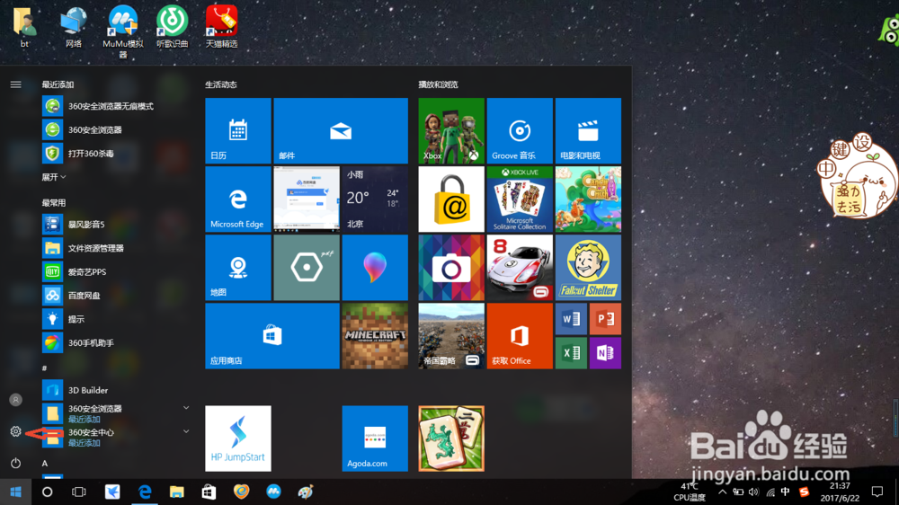Screen dimensions: 899x505
Task: Open File Explorer from the taskbar
Action: [x=176, y=492]
